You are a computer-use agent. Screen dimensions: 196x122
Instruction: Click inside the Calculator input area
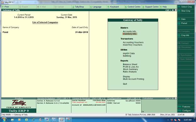[159, 106]
